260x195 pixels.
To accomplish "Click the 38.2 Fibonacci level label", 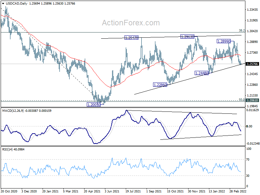I will 241,31.
